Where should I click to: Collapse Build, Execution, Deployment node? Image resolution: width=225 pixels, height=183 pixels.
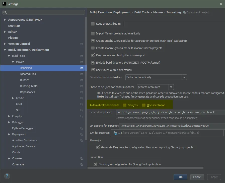(x=5, y=50)
